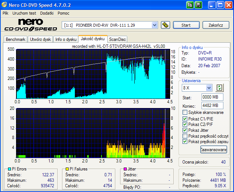Open the Plik menu
234x192 pixels.
[x=5, y=13]
